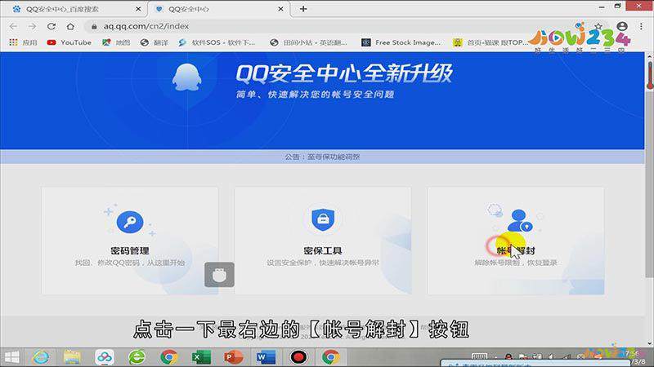Open PowerPoint from the taskbar

(x=233, y=357)
